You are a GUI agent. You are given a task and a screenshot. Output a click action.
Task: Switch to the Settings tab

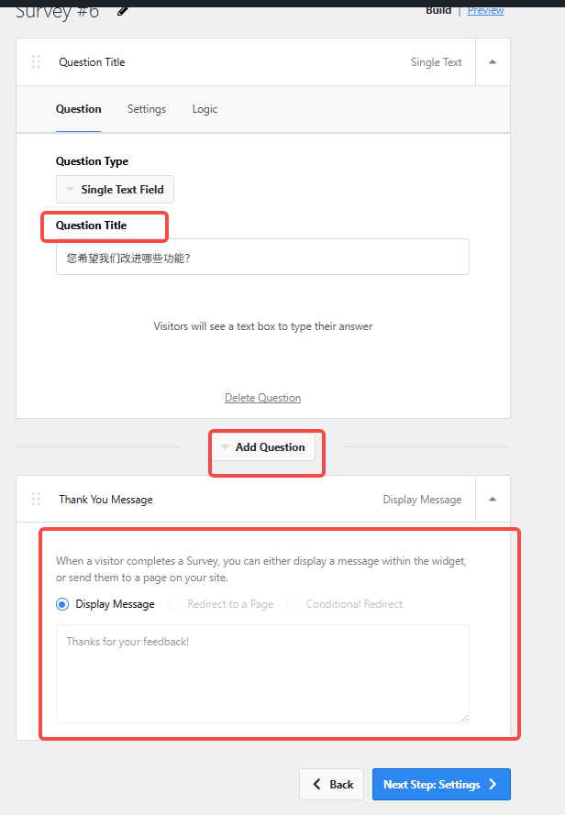pos(147,109)
